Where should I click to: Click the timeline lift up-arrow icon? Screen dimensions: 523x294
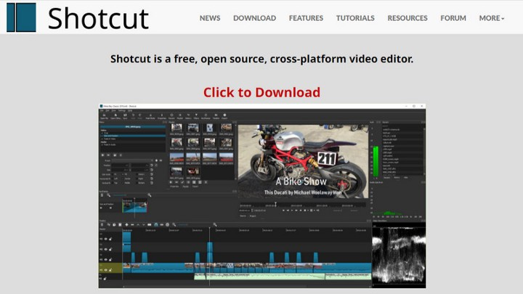[138, 224]
